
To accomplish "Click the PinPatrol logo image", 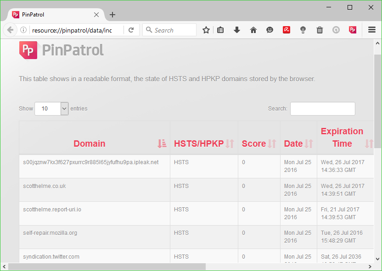I will (x=62, y=50).
